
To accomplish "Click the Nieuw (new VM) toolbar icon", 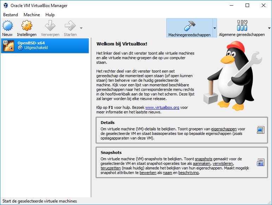I will 7,25.
